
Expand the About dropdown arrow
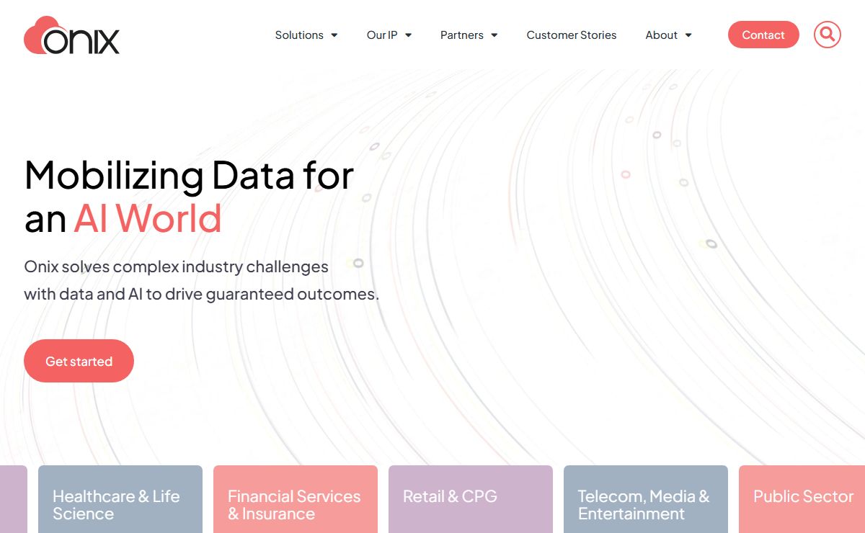pyautogui.click(x=688, y=35)
